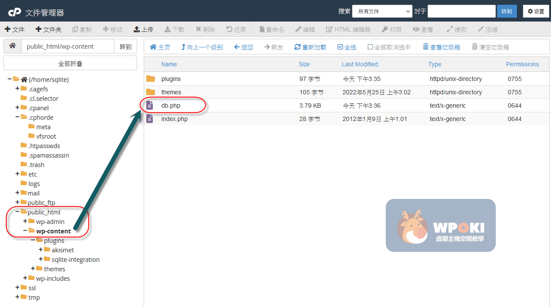The width and height of the screenshot is (551, 307).
Task: Open the search scope dropdown 所有文件
Action: coord(382,11)
